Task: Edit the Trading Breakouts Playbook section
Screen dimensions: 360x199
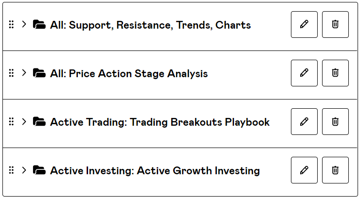Action: (x=304, y=122)
